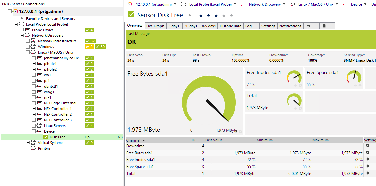The height and width of the screenshot is (186, 376).
Task: Open dropdown arrow next to Network Discovery breadcrumb
Action: [284, 4]
